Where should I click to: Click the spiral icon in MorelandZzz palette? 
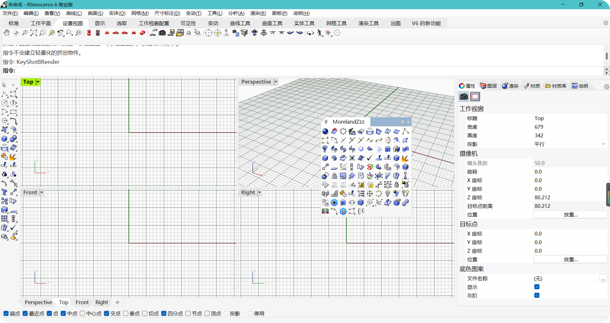point(370,202)
